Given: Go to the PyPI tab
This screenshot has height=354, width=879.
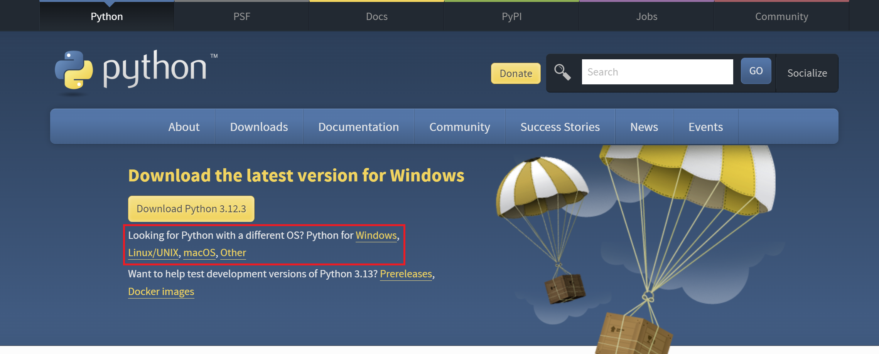Looking at the screenshot, I should 512,17.
